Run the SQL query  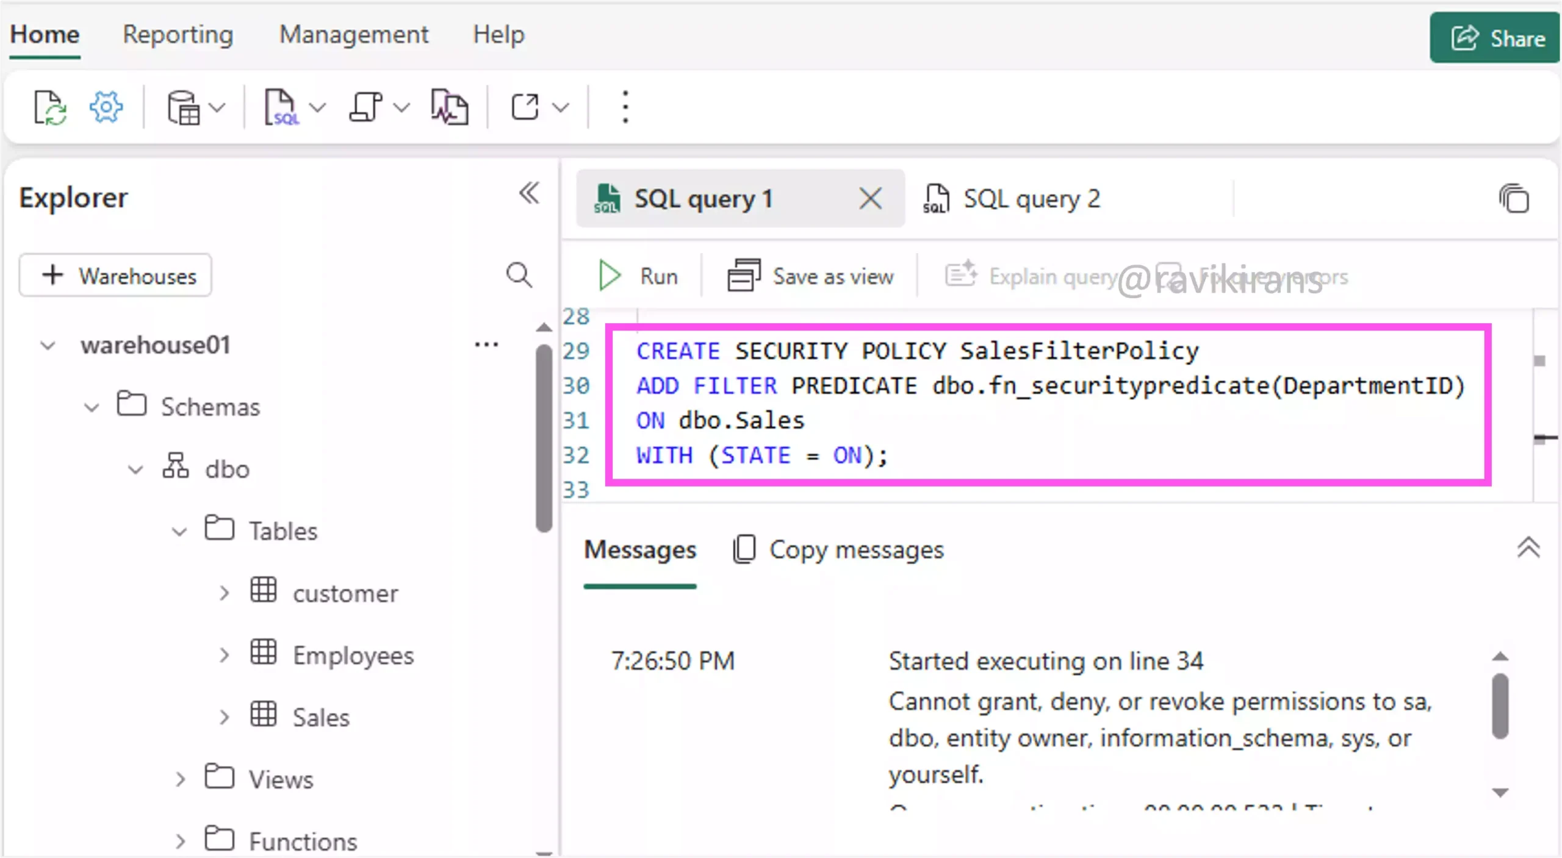click(638, 276)
